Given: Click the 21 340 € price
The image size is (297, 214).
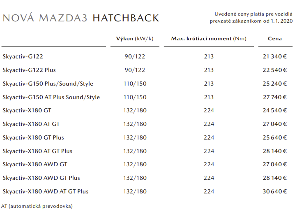Looking at the screenshot, I should (274, 56).
